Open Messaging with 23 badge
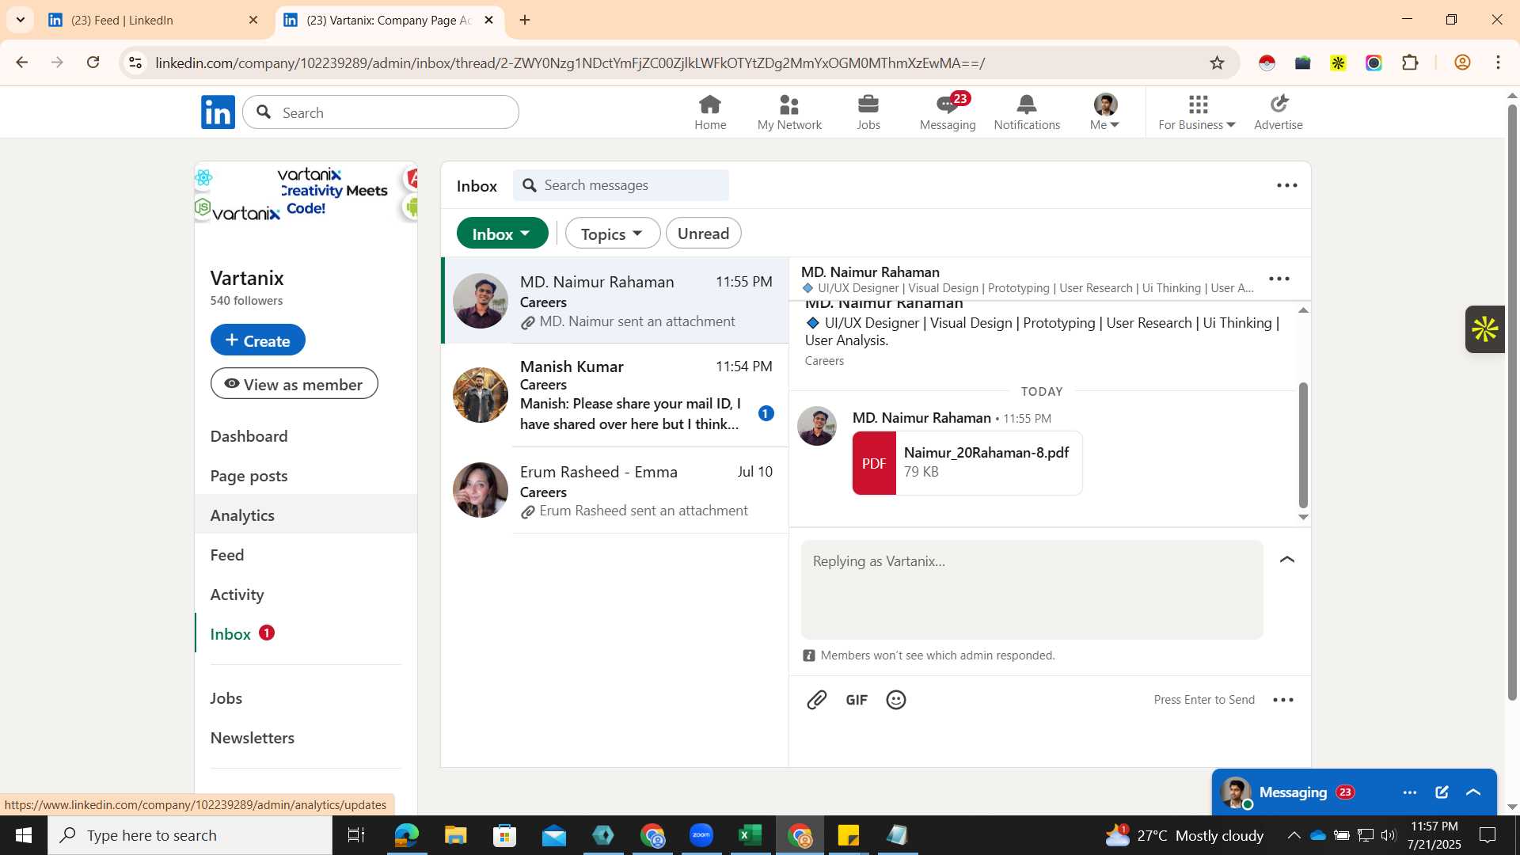1520x855 pixels. 948,112
